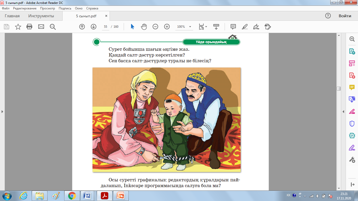This screenshot has height=201, width=358.
Task: Zoom out with the minus button
Action: 155,27
